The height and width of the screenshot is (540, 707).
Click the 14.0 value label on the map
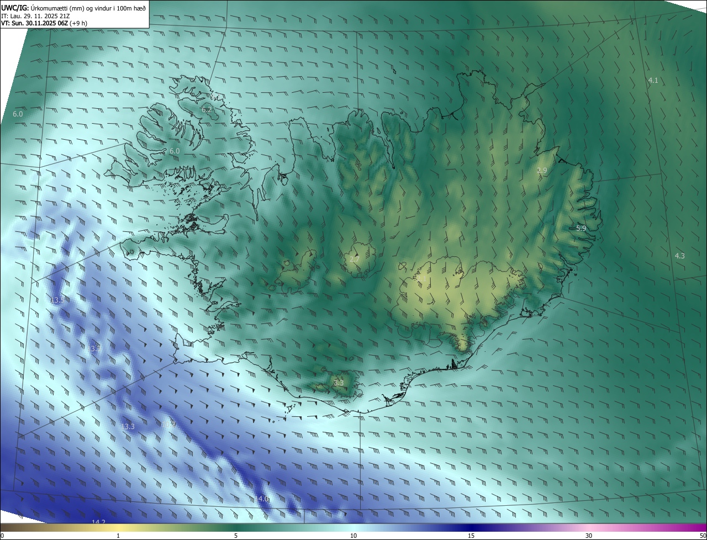pos(262,499)
